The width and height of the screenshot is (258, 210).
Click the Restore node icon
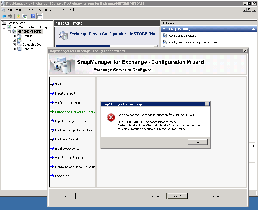19,40
